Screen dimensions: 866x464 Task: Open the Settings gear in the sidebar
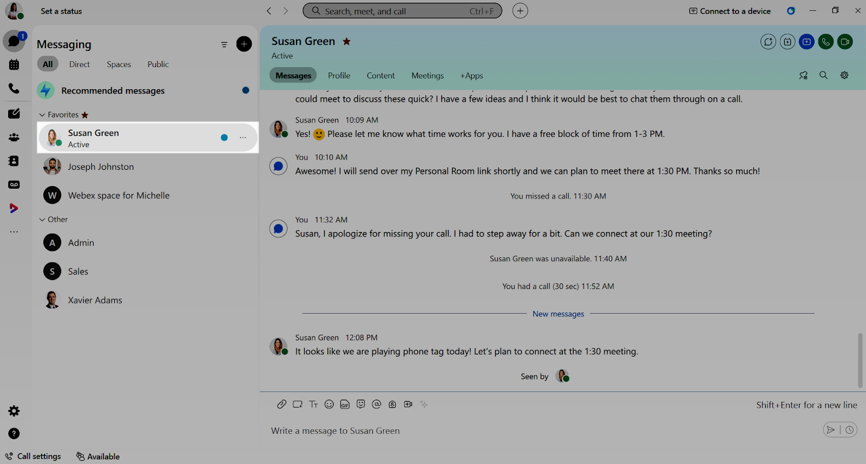[x=14, y=411]
